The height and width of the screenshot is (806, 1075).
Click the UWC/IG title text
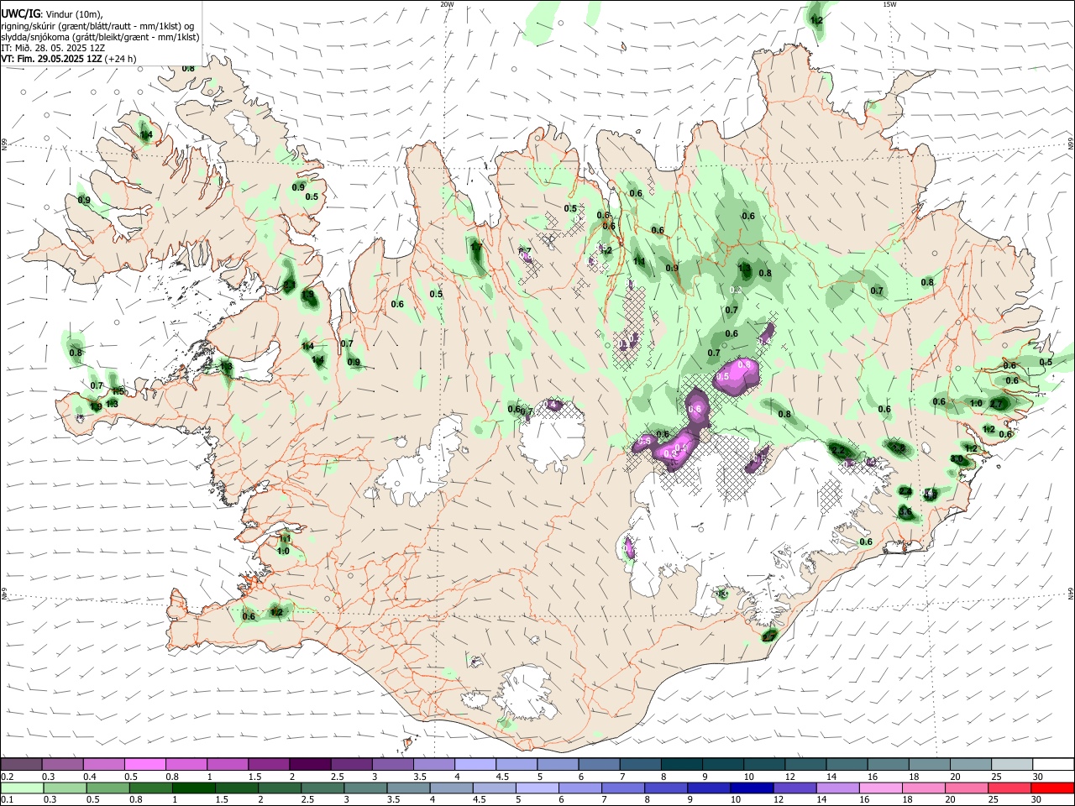coord(19,13)
